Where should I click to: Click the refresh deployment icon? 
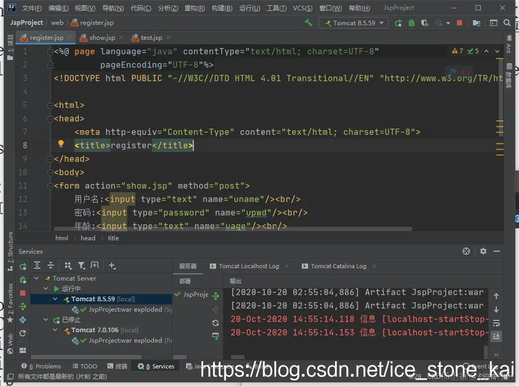pos(216,323)
